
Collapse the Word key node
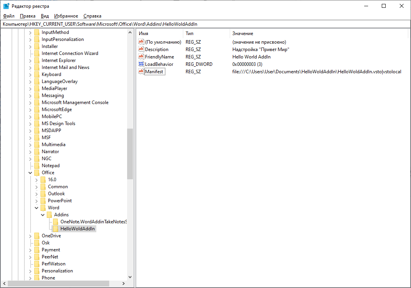37,208
